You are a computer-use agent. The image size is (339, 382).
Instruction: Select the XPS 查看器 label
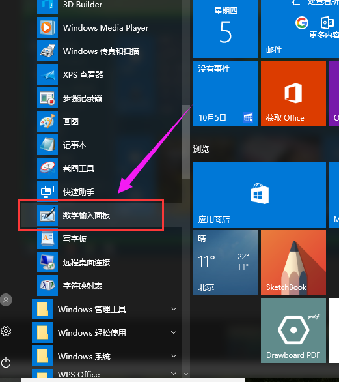click(83, 74)
